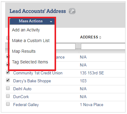
Task: Open the Deihl Auto link
Action: [22, 89]
